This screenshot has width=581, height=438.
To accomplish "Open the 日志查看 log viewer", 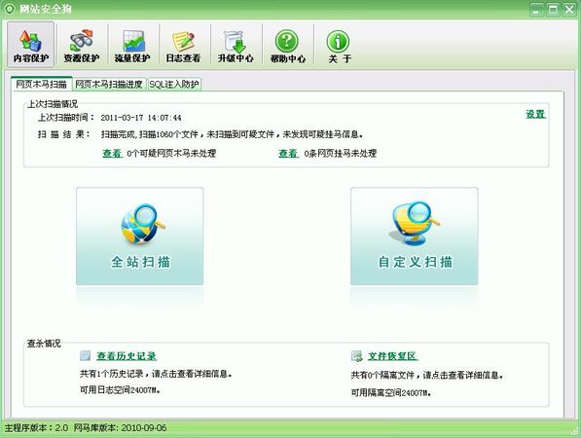I will [183, 45].
